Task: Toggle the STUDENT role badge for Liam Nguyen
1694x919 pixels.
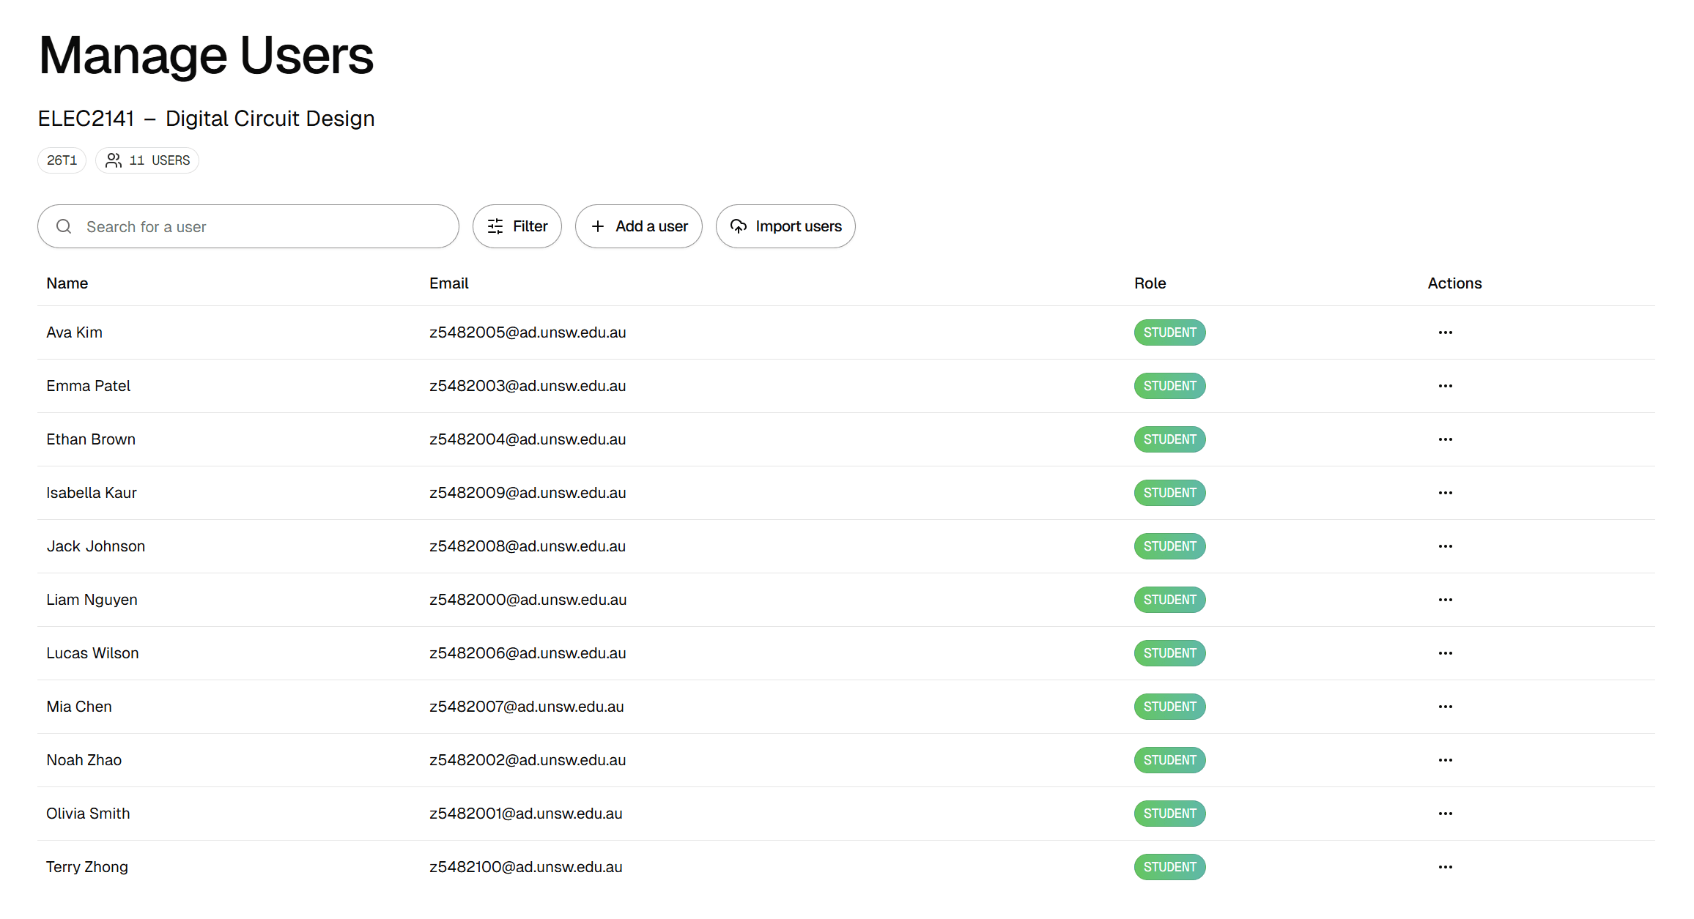Action: coord(1169,600)
